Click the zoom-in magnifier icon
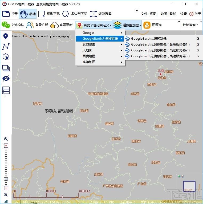The width and height of the screenshot is (203, 204). 6,139
